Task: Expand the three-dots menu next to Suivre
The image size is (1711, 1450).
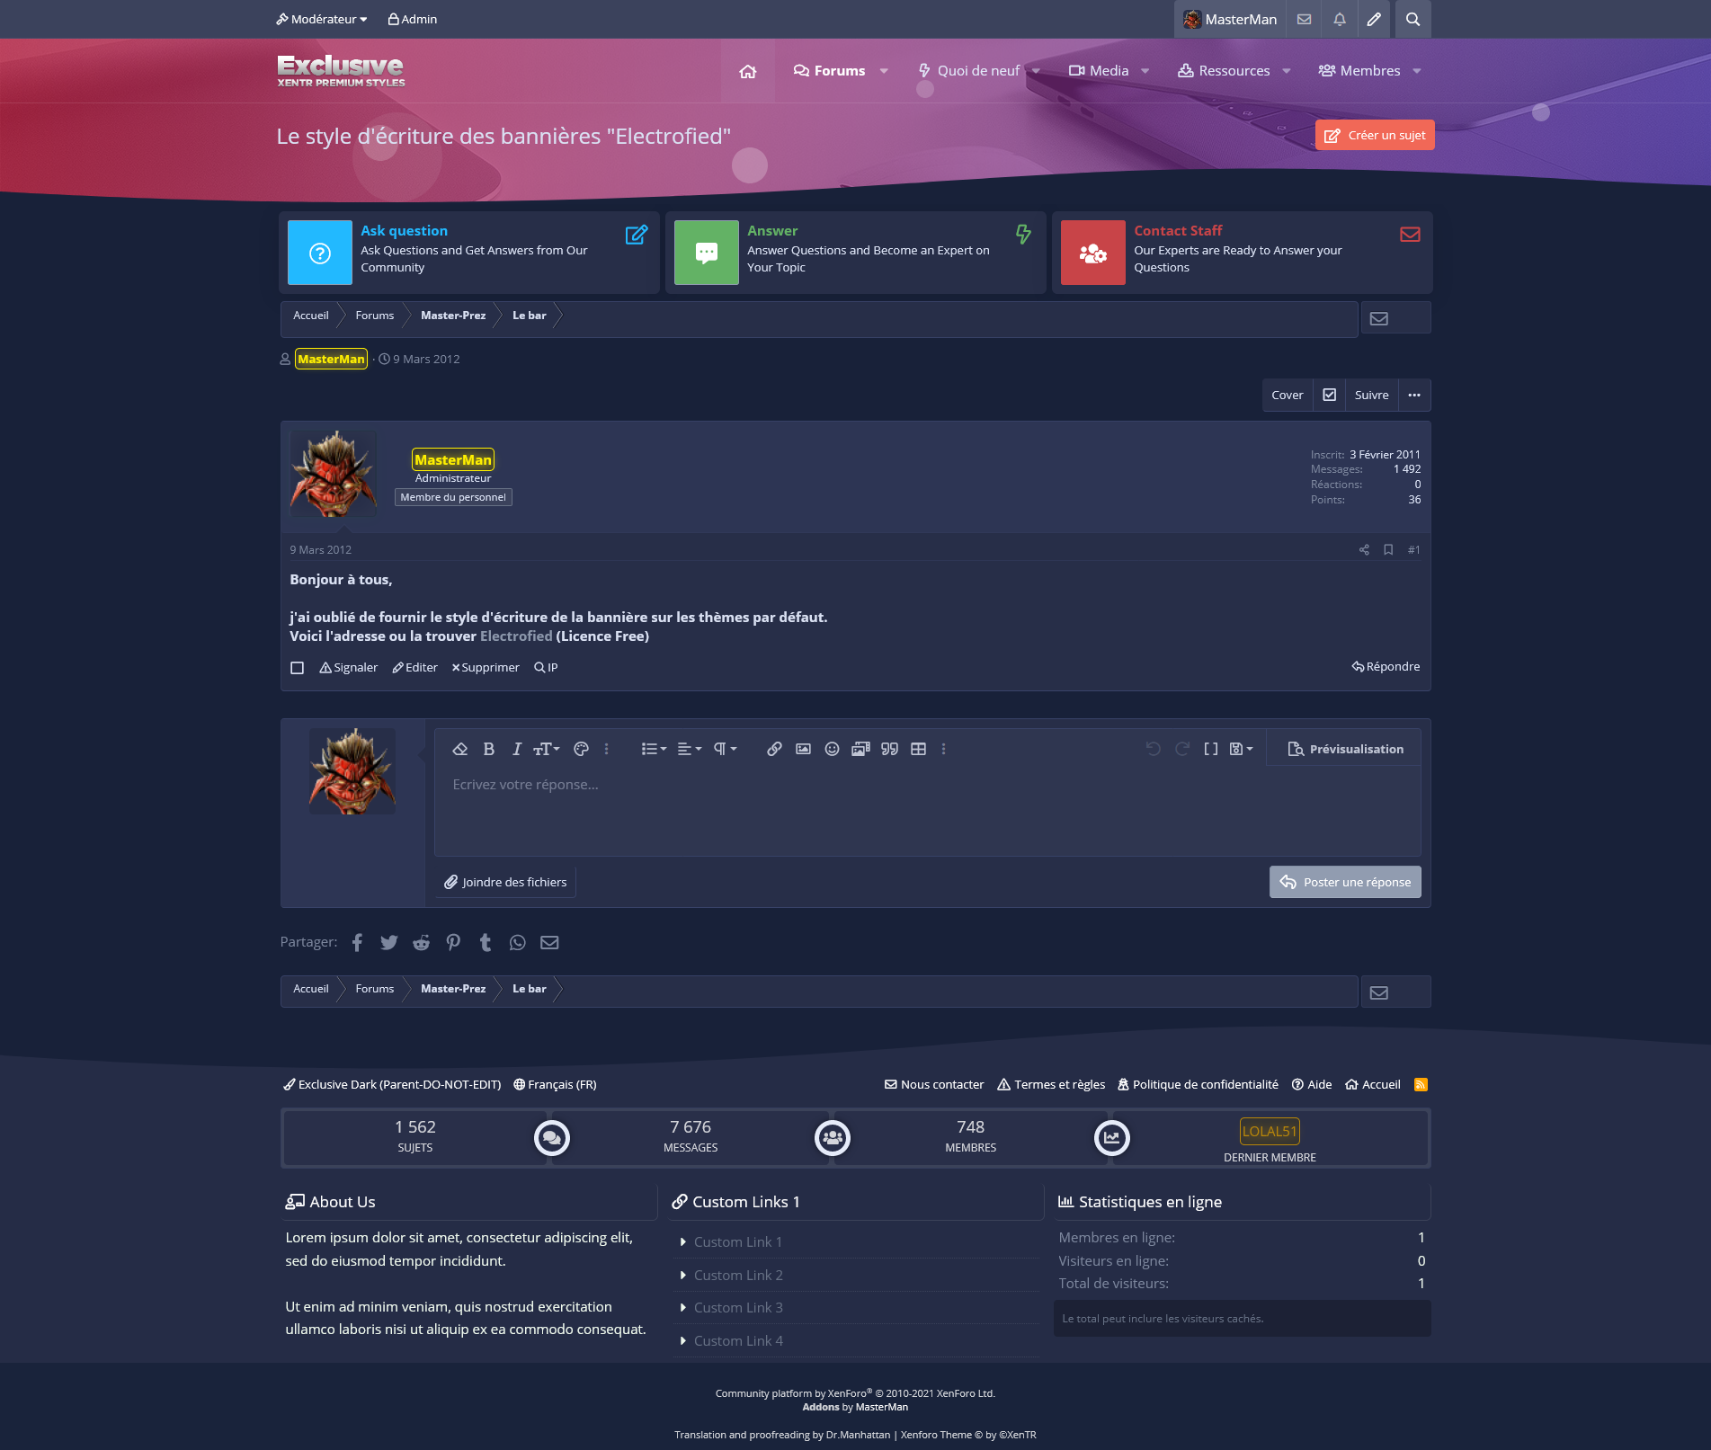Action: (1413, 395)
